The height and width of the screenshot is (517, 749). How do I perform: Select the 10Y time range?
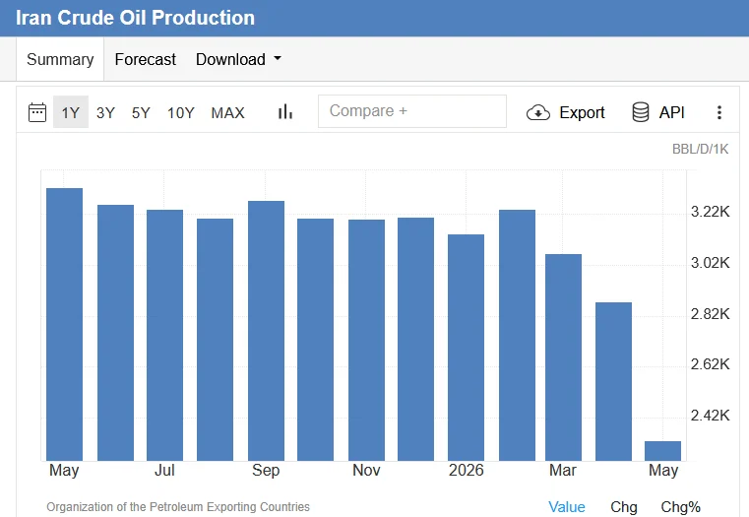click(180, 113)
